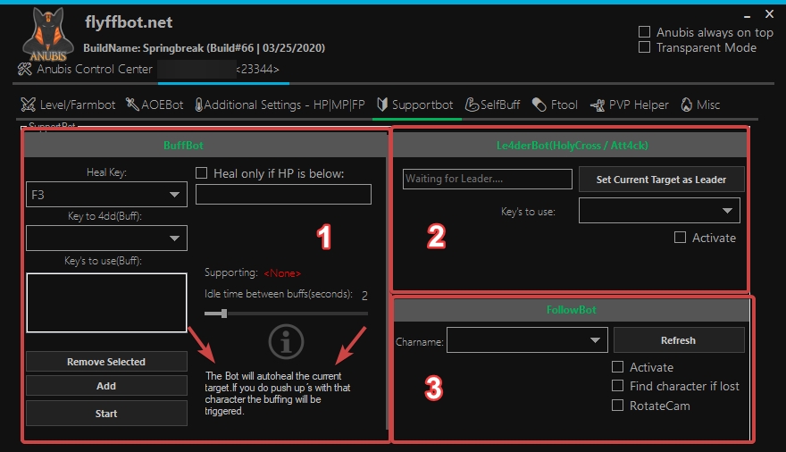The height and width of the screenshot is (452, 786).
Task: Click the crossed swords Level/Farmbot icon
Action: coord(28,105)
